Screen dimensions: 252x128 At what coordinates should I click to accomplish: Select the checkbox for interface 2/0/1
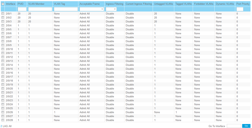pos(3,14)
